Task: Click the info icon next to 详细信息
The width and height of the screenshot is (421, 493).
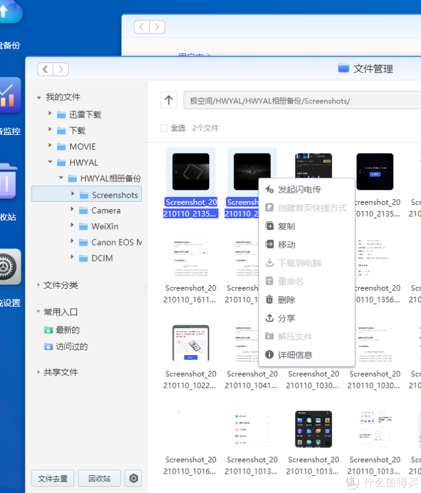Action: tap(269, 355)
